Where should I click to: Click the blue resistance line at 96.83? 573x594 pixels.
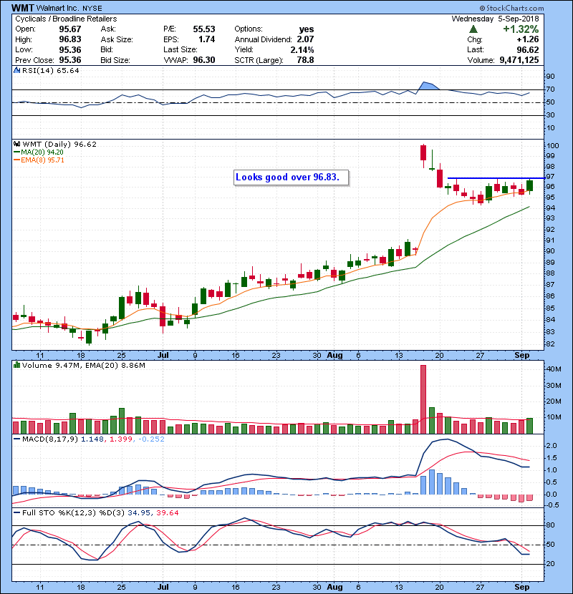[496, 178]
